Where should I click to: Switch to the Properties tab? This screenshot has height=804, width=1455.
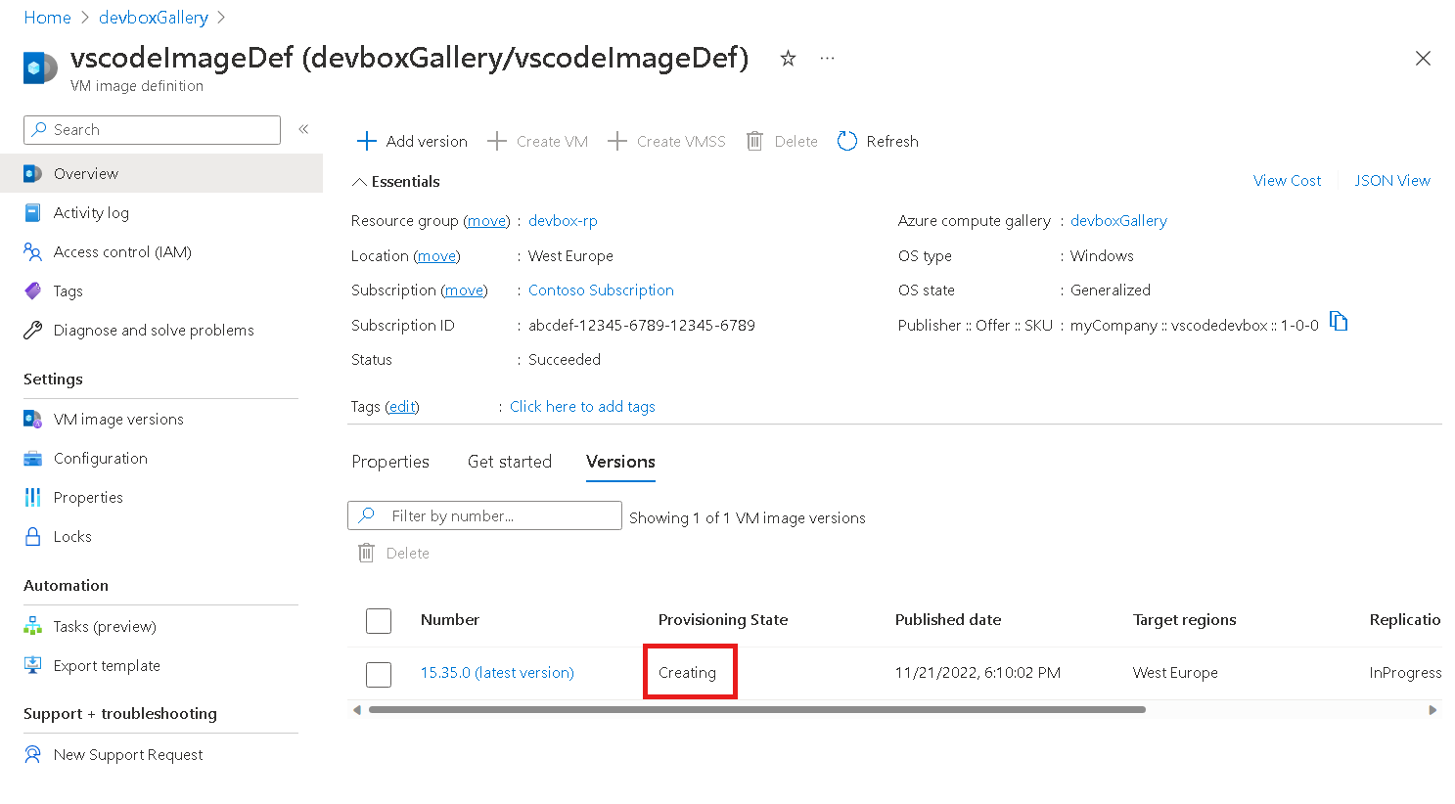coord(390,462)
